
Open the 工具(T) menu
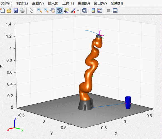point(68,3)
